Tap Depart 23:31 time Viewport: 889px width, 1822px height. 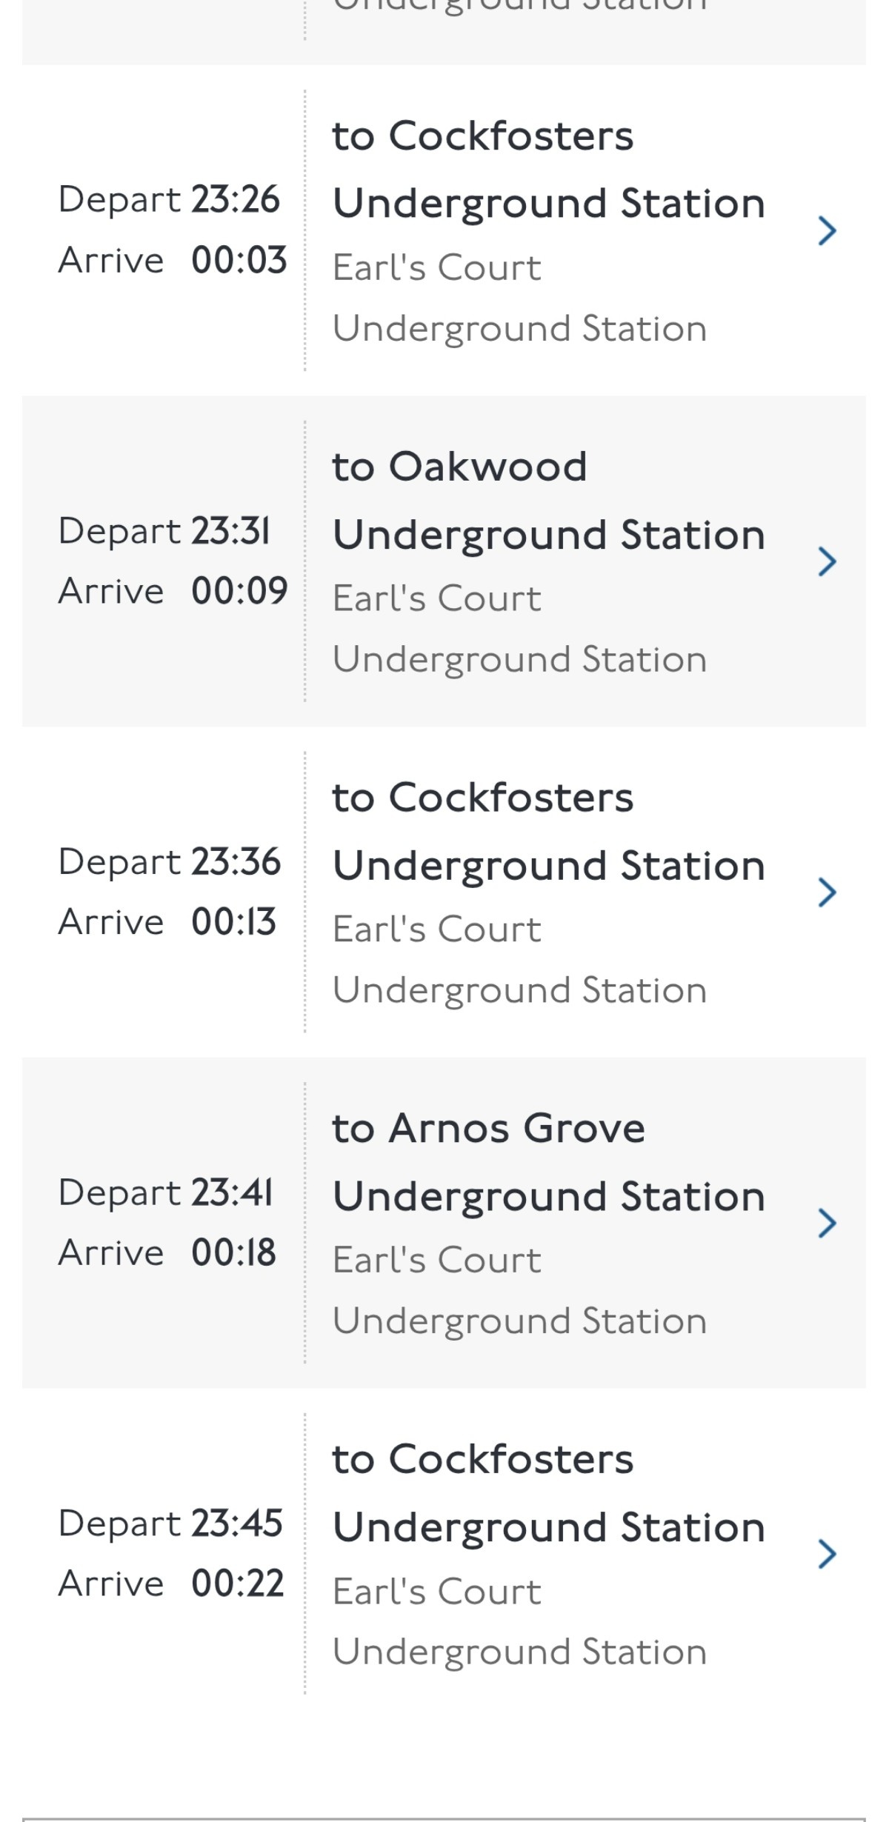231,531
